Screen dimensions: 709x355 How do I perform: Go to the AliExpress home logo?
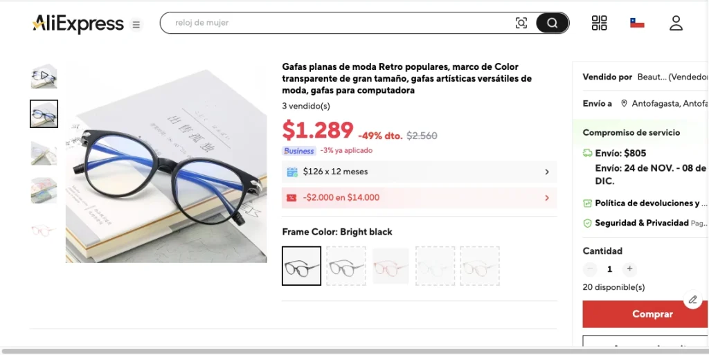(x=78, y=24)
